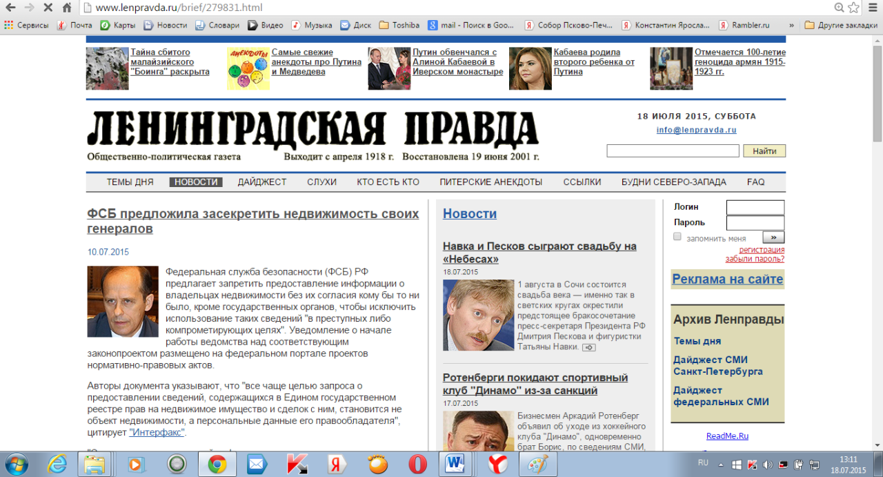This screenshot has height=477, width=883.
Task: Open the Toshiba bookmarks folder
Action: [399, 25]
